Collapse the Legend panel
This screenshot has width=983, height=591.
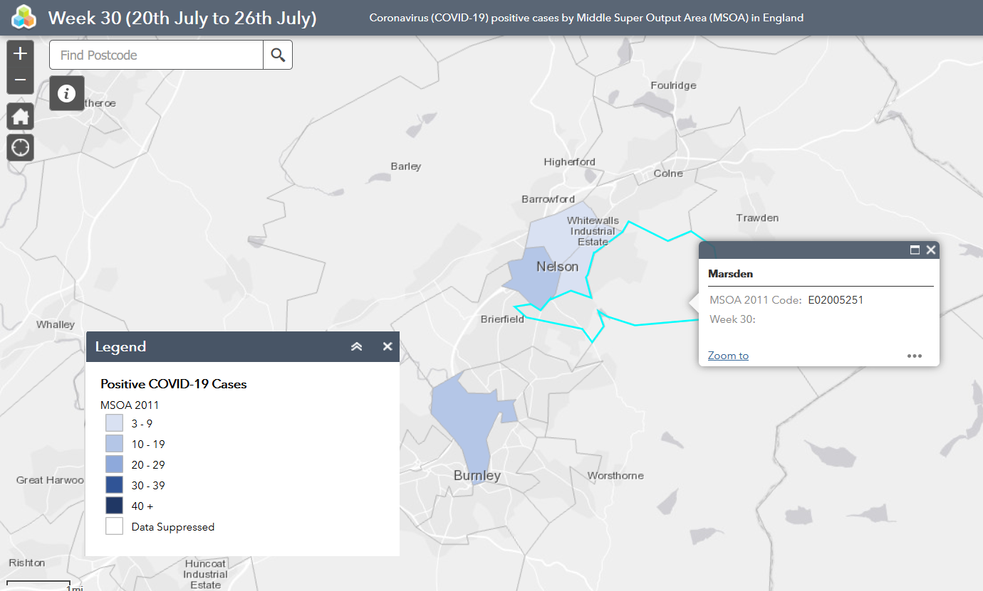357,346
